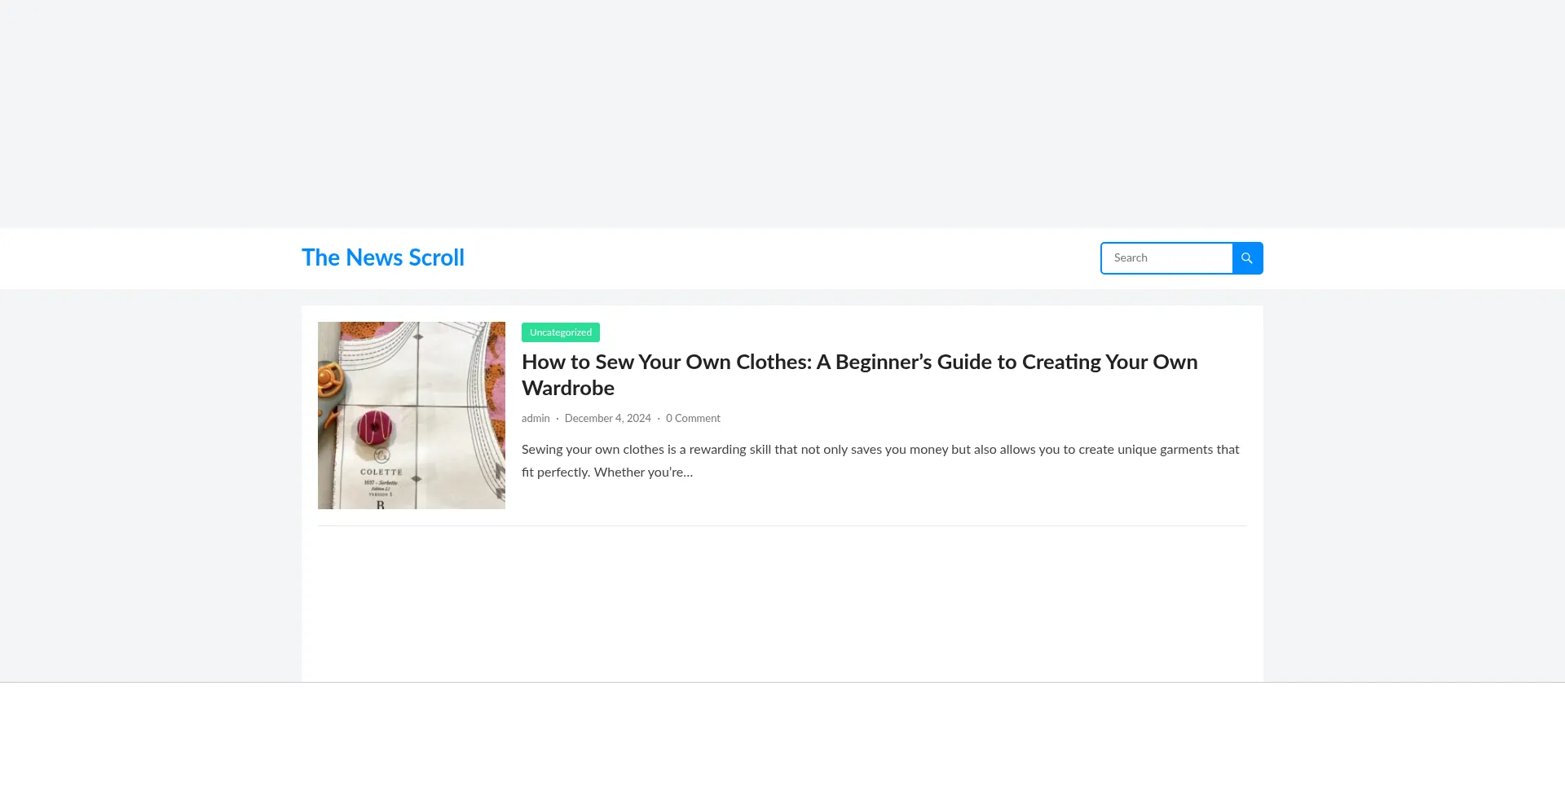Click the magnifying glass search button
Viewport: 1565px width, 809px height.
[1247, 258]
